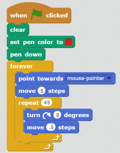Image resolution: width=120 pixels, height=153 pixels.
Task: Click the green flag icon in hat block
Action: [x=36, y=14]
